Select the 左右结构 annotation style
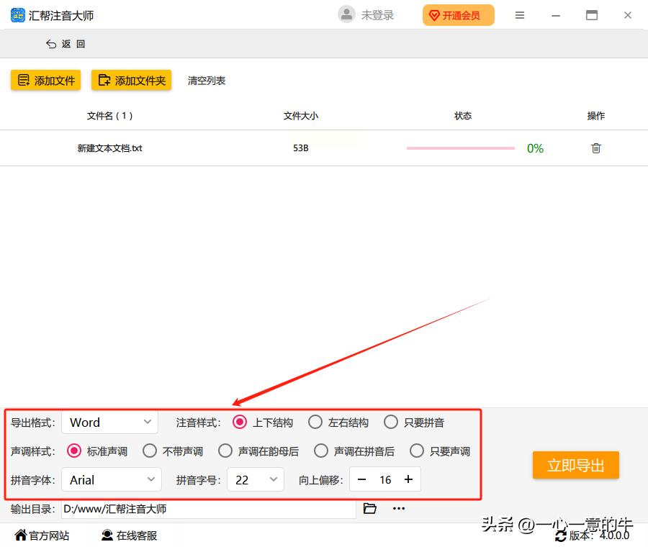This screenshot has width=648, height=547. (315, 422)
